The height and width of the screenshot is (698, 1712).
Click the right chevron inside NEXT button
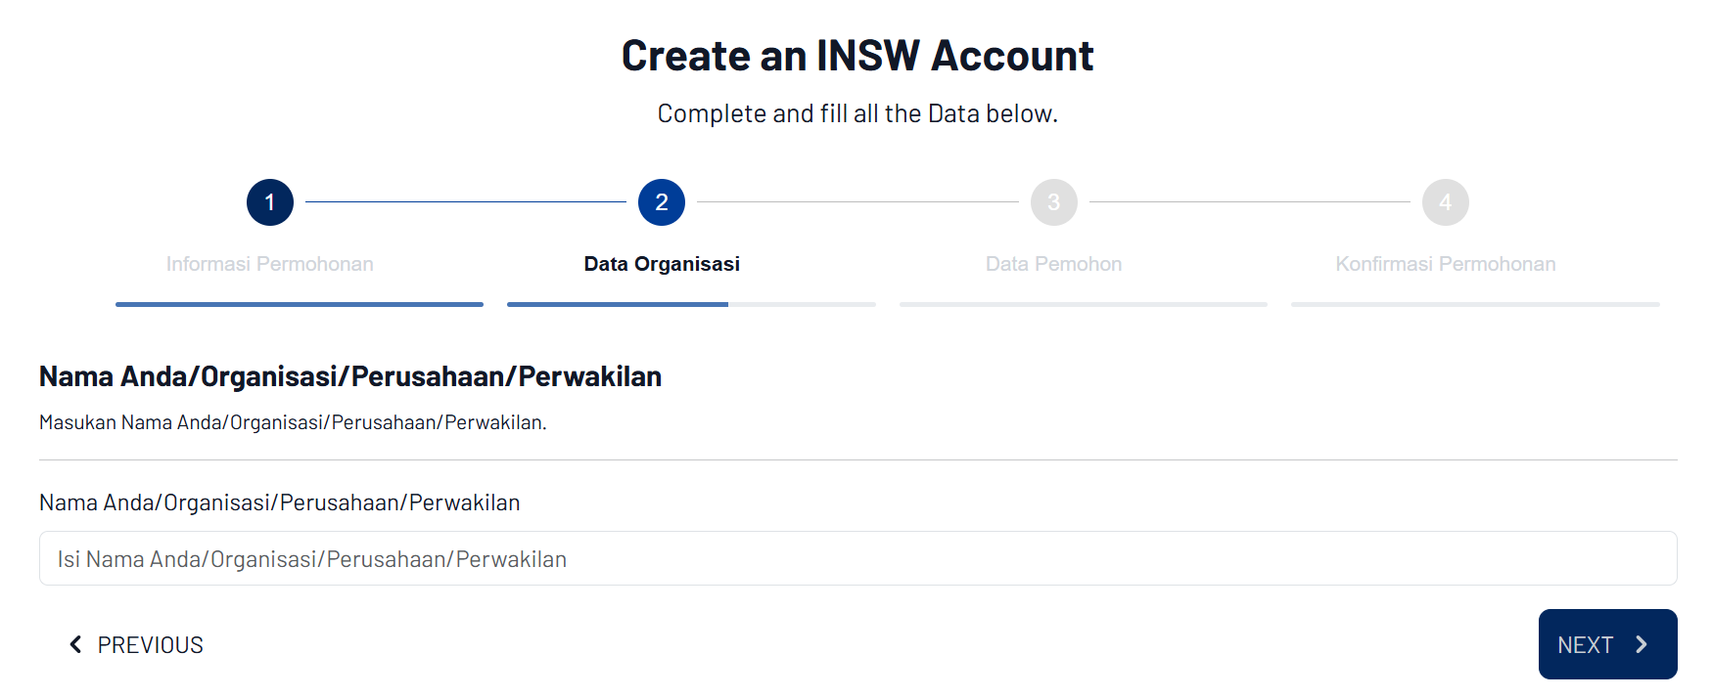pyautogui.click(x=1642, y=644)
